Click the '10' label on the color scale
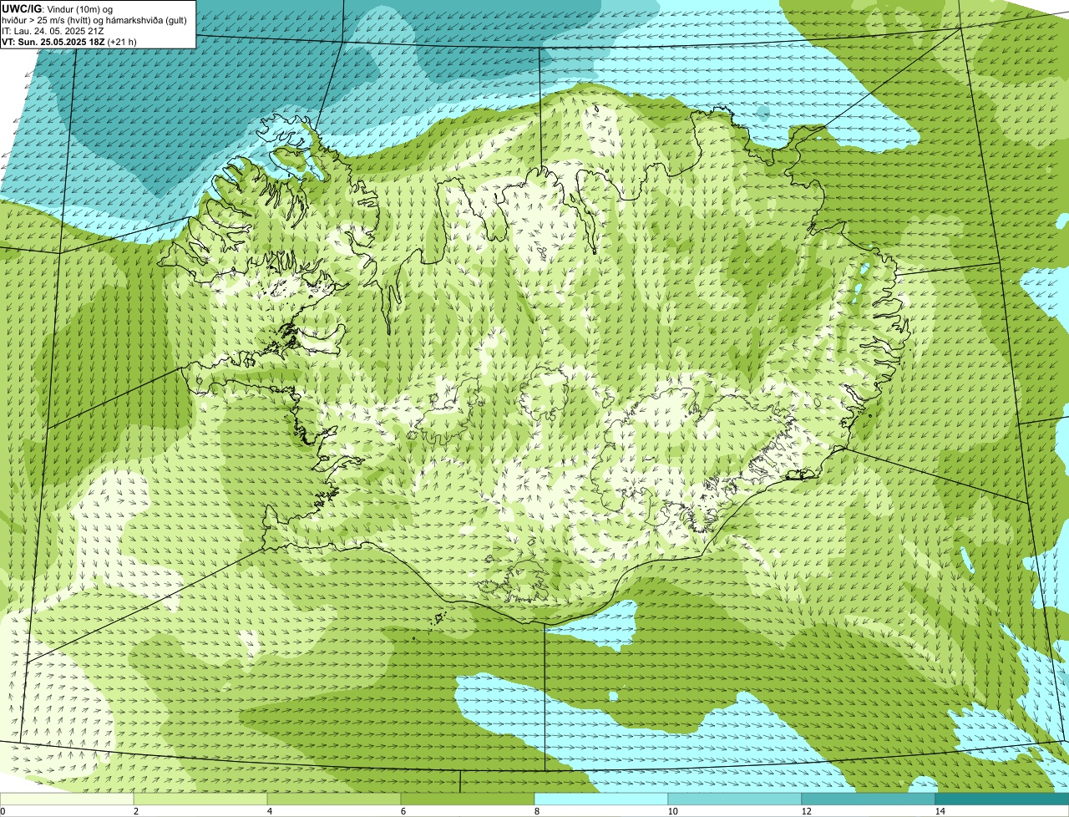The image size is (1069, 817). (x=672, y=811)
